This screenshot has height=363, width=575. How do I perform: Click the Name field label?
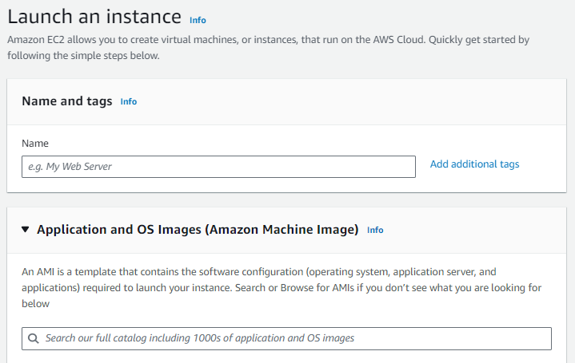point(35,143)
